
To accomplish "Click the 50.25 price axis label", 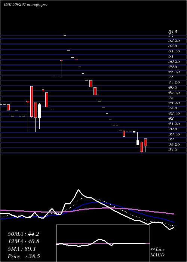I will [x=174, y=61].
